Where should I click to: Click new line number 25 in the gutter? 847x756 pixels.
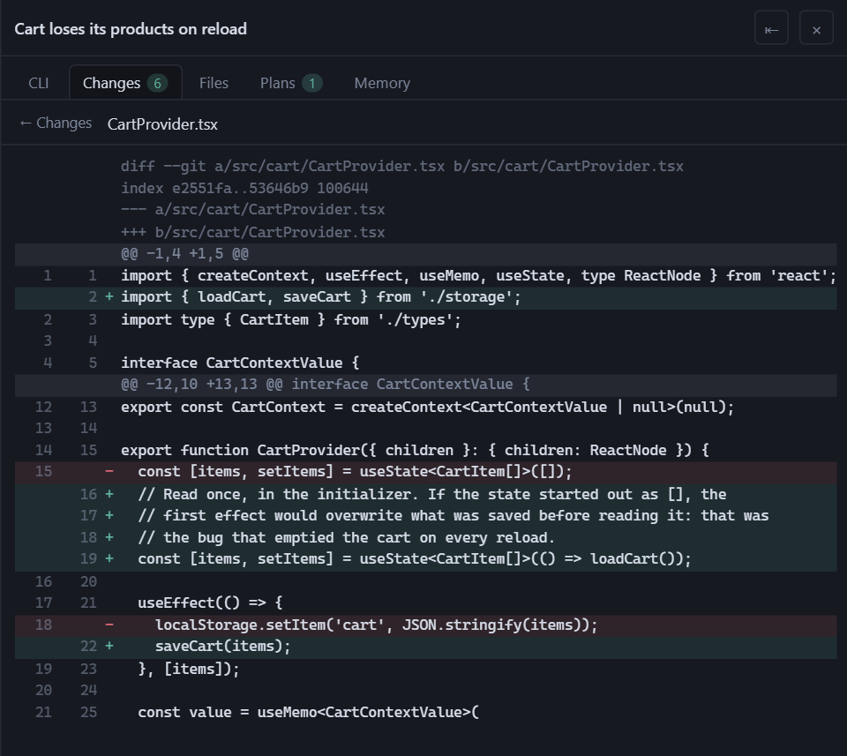tap(88, 712)
